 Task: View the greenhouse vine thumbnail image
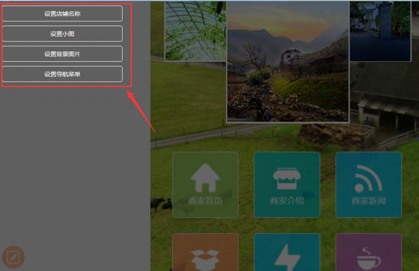click(x=195, y=31)
